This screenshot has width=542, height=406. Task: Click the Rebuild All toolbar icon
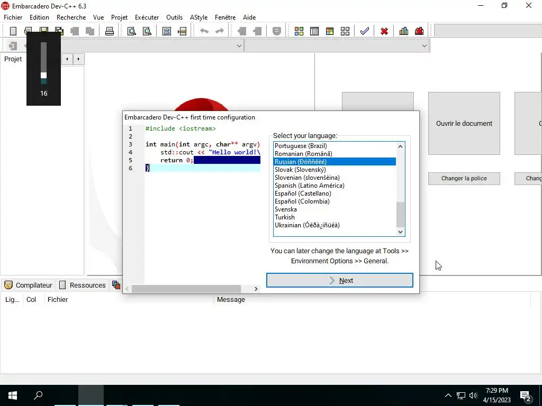coord(345,31)
